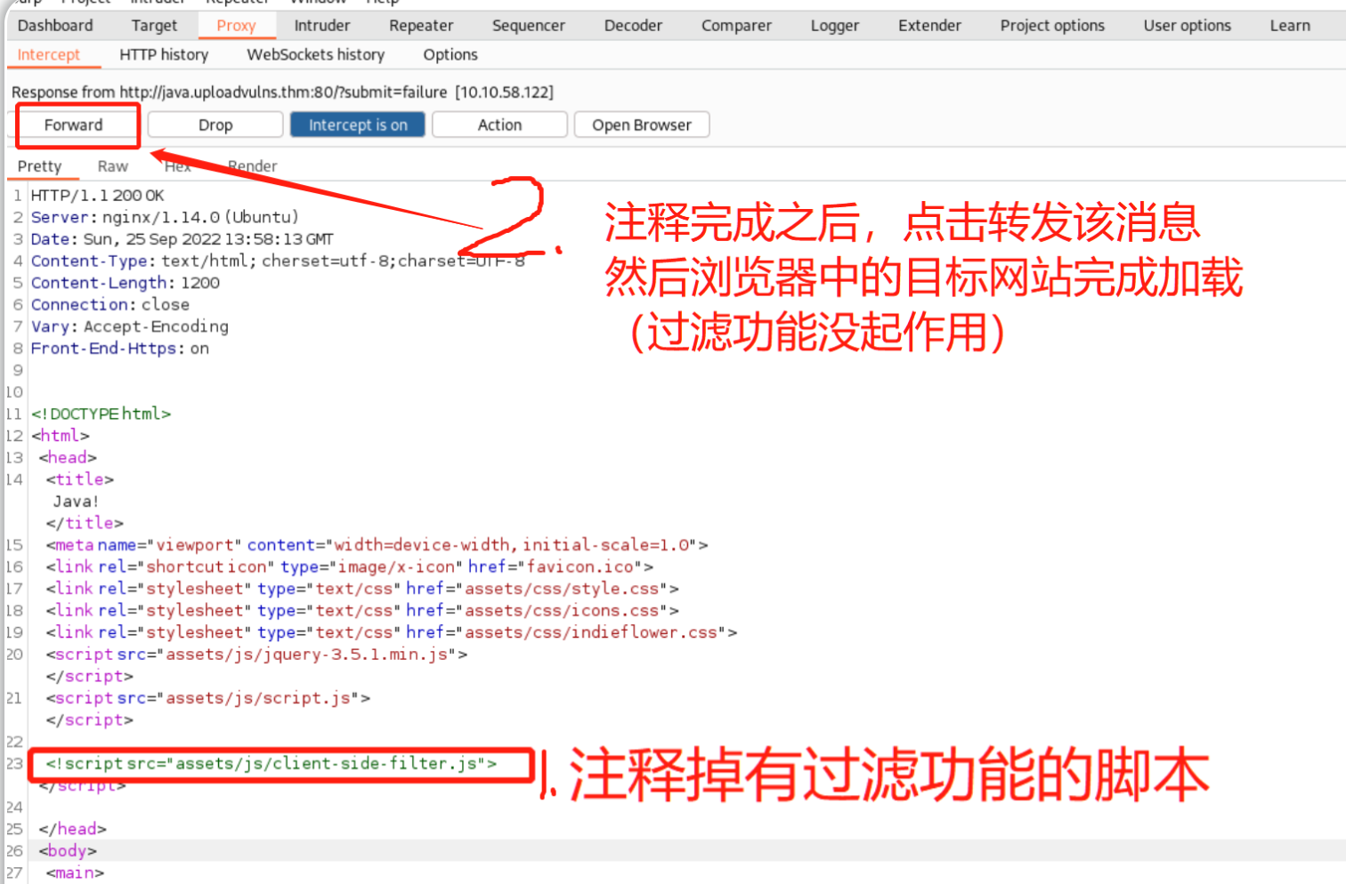The width and height of the screenshot is (1346, 884).
Task: Click the favicon.ico link tag line
Action: (x=350, y=567)
